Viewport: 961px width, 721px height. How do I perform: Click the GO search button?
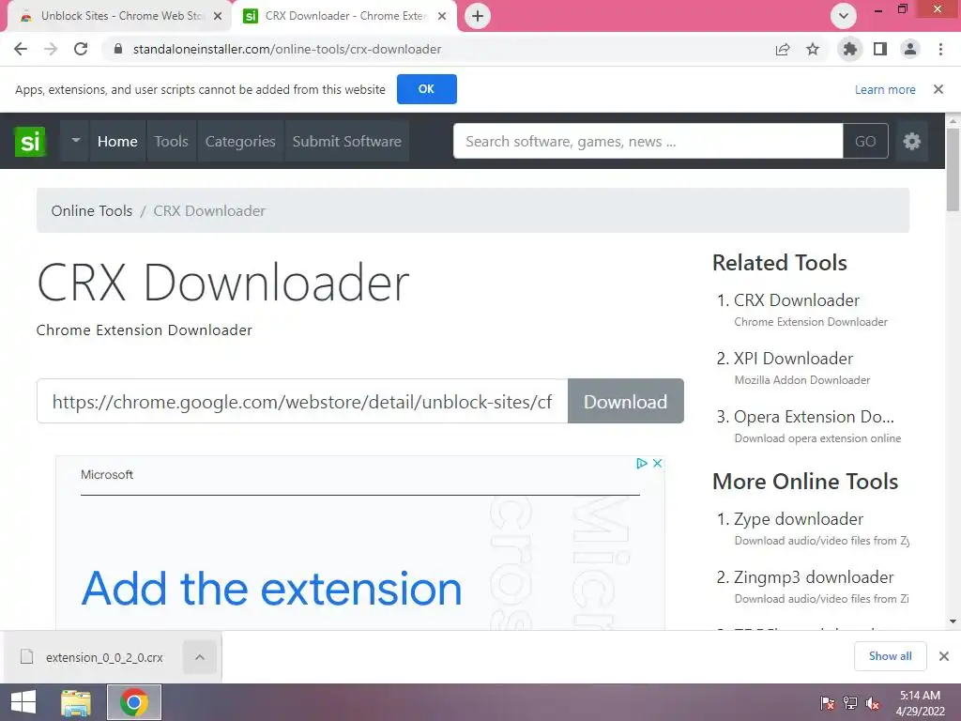coord(865,141)
